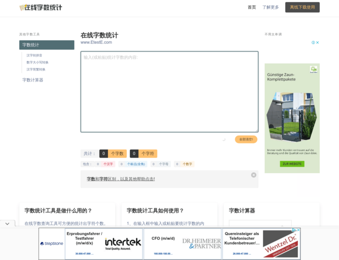339x260 pixels.
Task: Click the Wentzel Dr. logo in banner
Action: [x=281, y=243]
